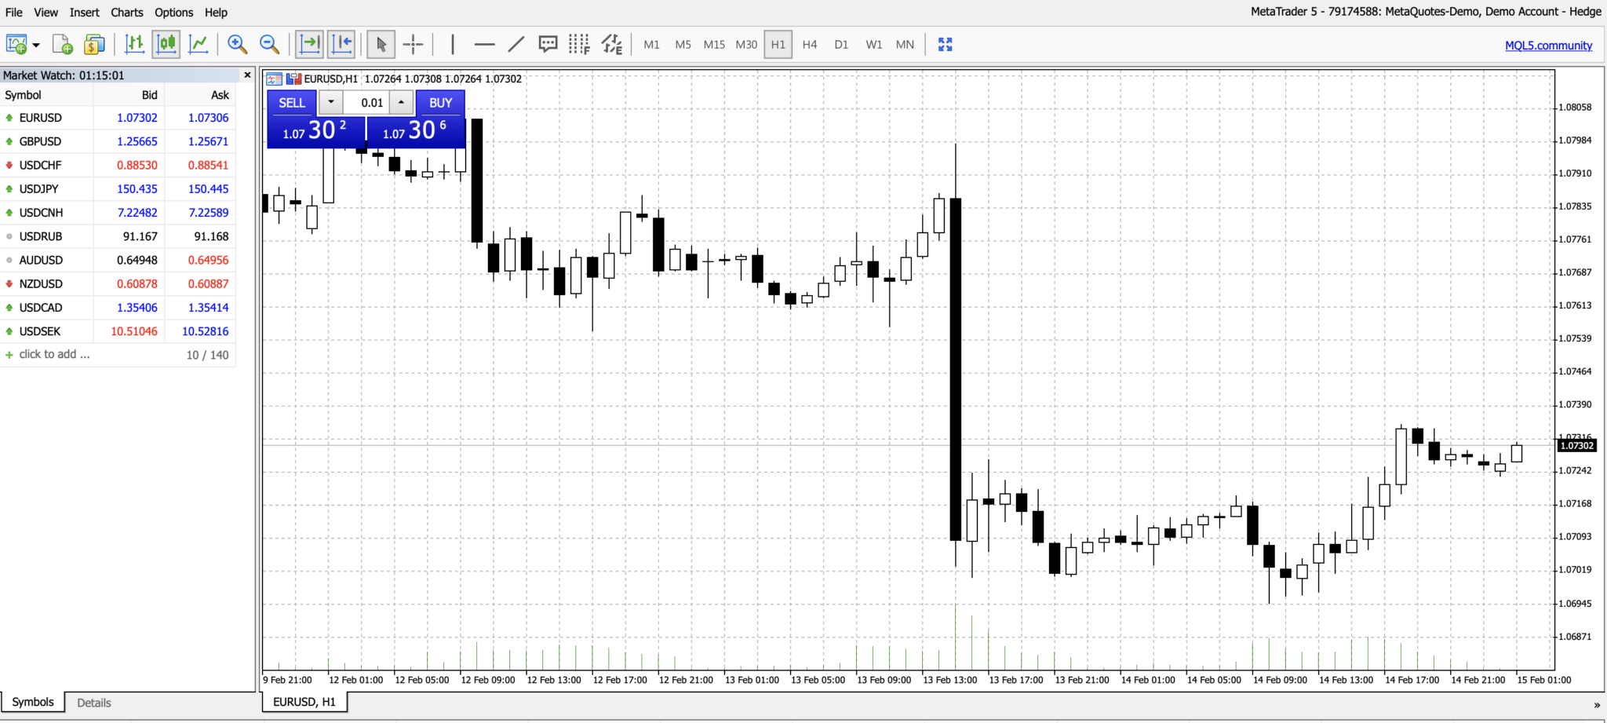This screenshot has width=1607, height=723.
Task: Select the EURUSD, H1 chart tab
Action: (x=304, y=702)
